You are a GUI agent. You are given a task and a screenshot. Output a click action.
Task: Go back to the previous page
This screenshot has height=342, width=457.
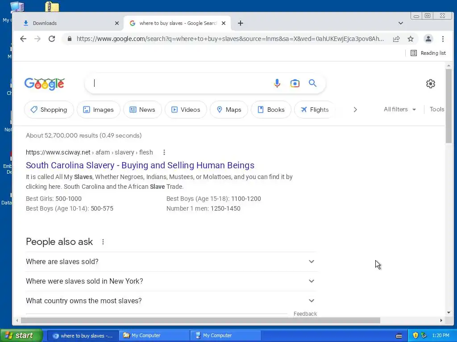[x=23, y=39]
